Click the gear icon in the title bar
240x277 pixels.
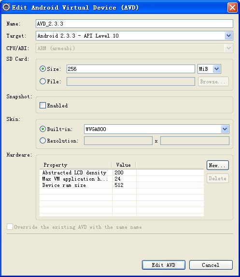click(6, 7)
